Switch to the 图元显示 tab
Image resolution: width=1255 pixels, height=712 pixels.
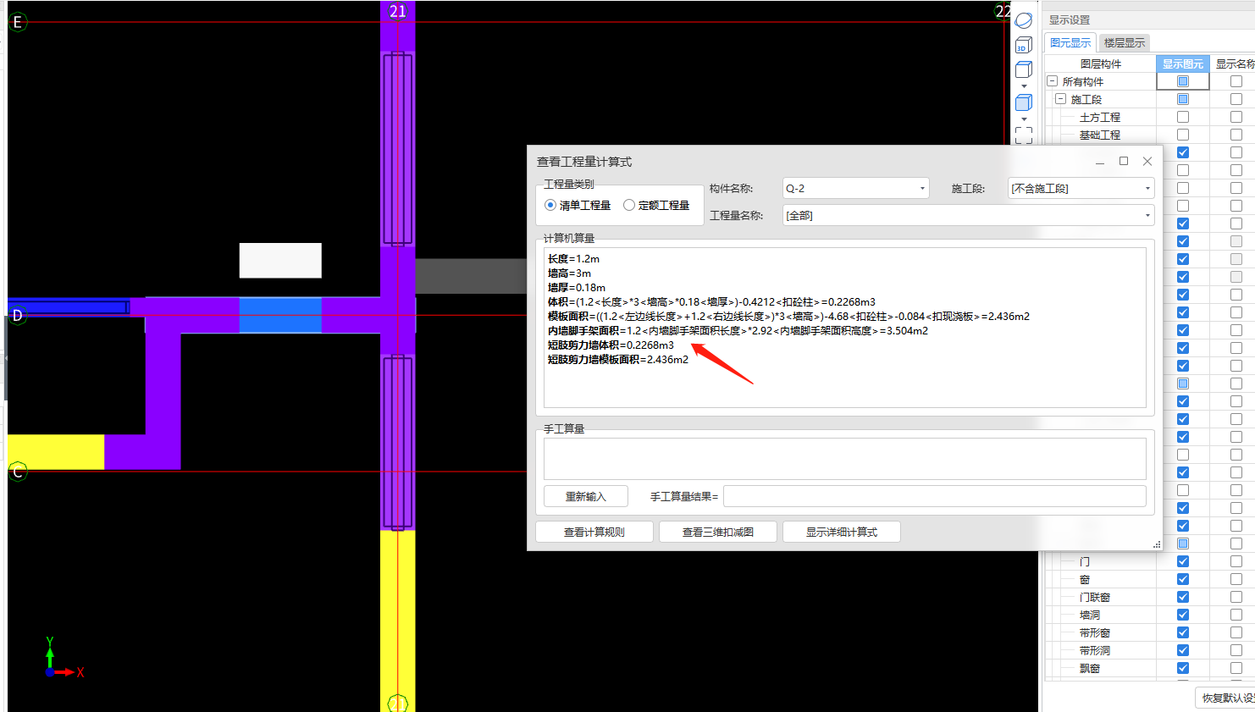coord(1070,42)
